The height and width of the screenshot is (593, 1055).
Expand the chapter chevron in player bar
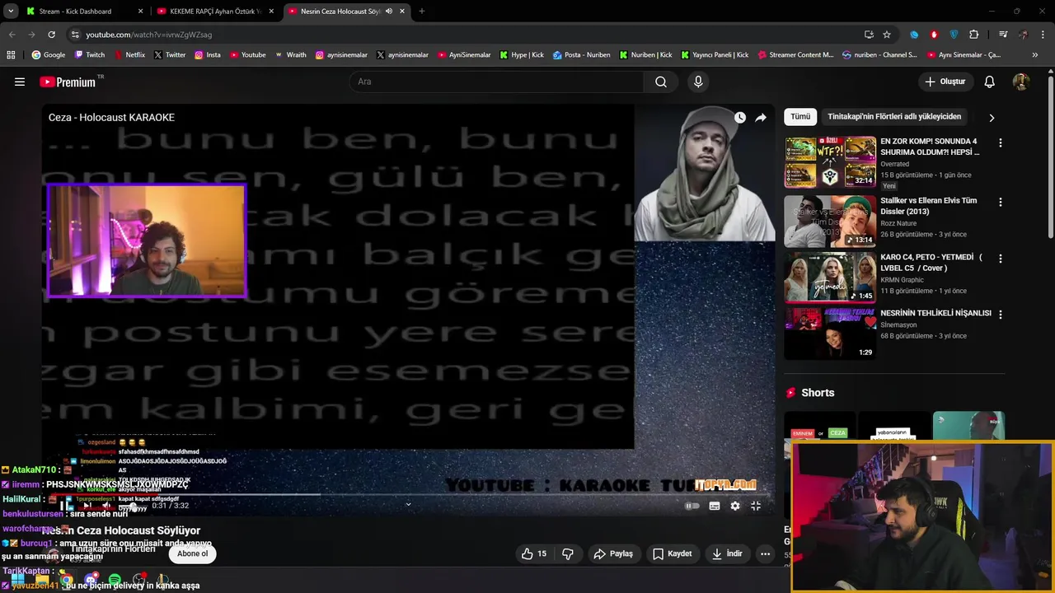coord(408,506)
